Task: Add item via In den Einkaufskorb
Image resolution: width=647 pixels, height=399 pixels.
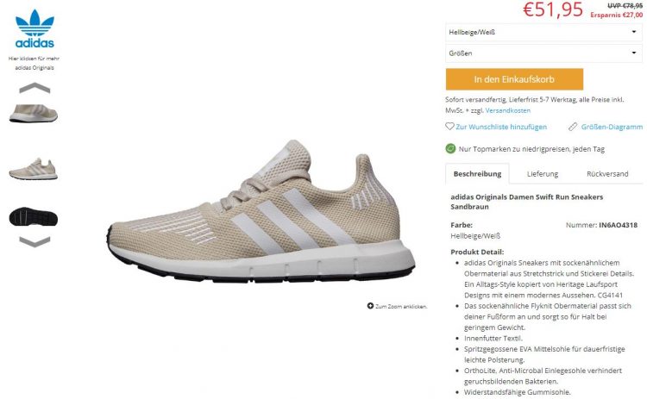Action: point(514,79)
